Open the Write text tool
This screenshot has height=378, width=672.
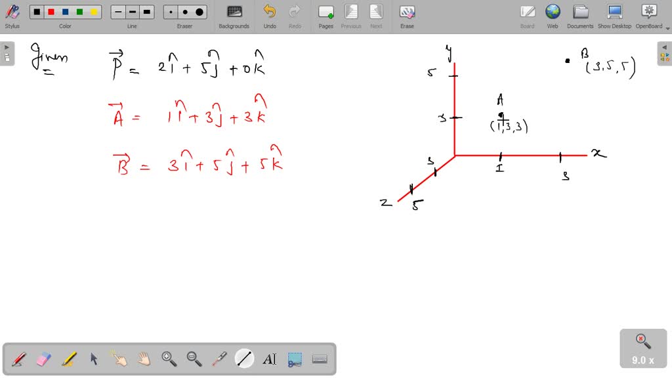(x=270, y=358)
